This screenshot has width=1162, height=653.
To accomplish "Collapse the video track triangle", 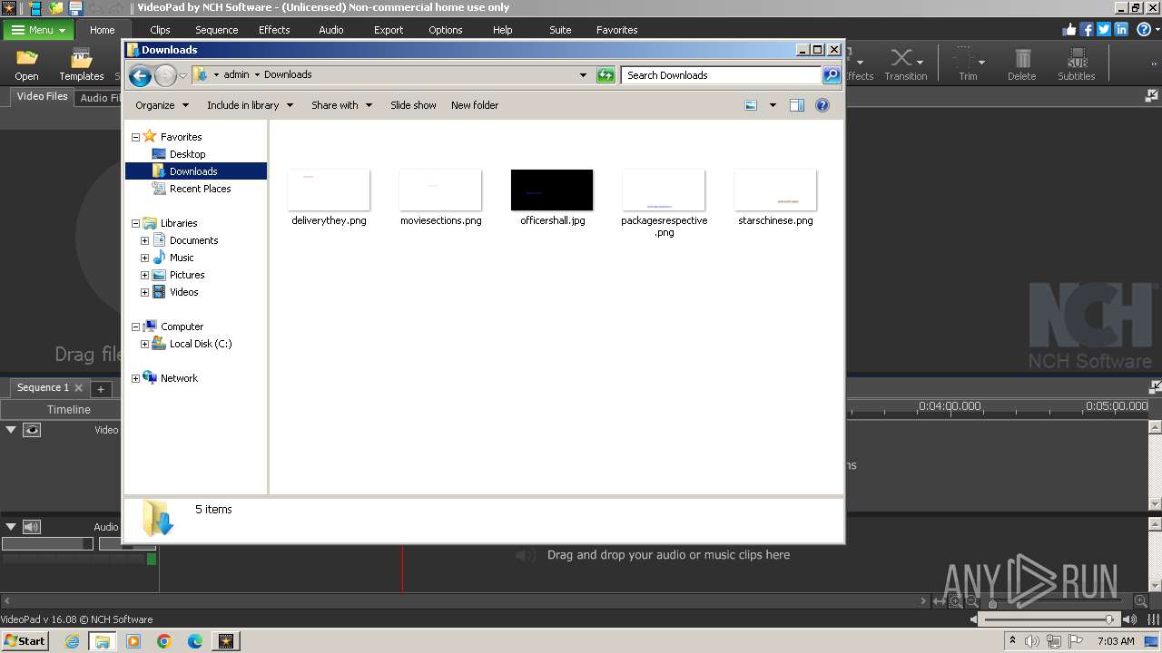I will click(11, 430).
